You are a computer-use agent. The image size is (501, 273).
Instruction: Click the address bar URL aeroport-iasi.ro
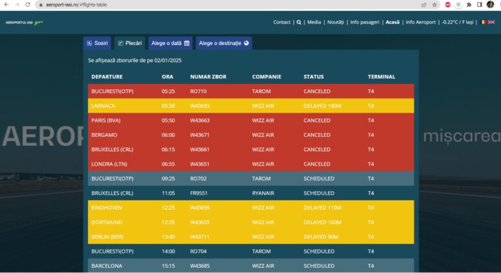(x=76, y=5)
